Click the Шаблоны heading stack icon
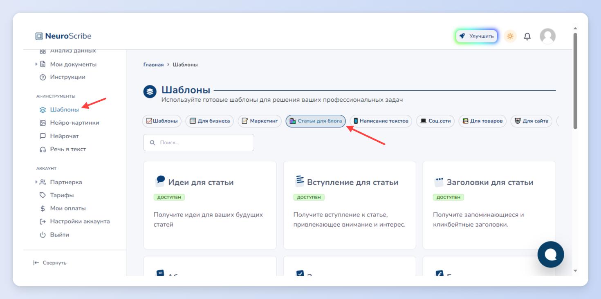601x299 pixels. 150,91
